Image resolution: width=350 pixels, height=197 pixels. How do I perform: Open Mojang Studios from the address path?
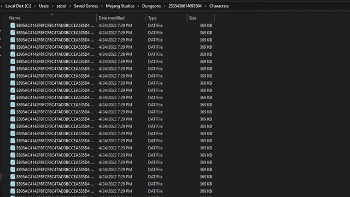(120, 6)
